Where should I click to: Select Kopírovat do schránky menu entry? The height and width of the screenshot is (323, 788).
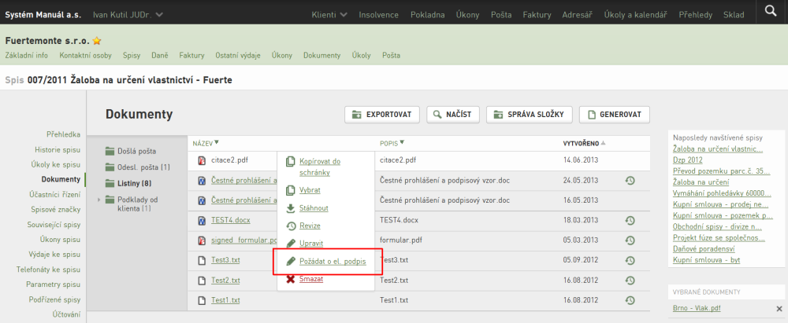(320, 167)
